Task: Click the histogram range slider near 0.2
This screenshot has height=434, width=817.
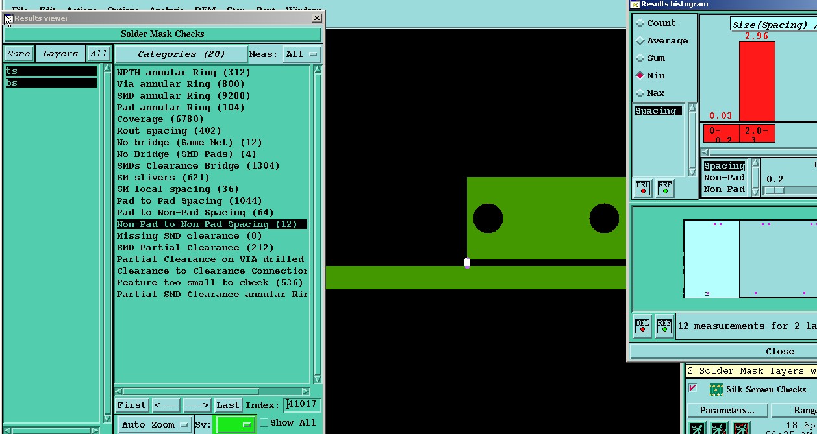Action: [x=774, y=190]
